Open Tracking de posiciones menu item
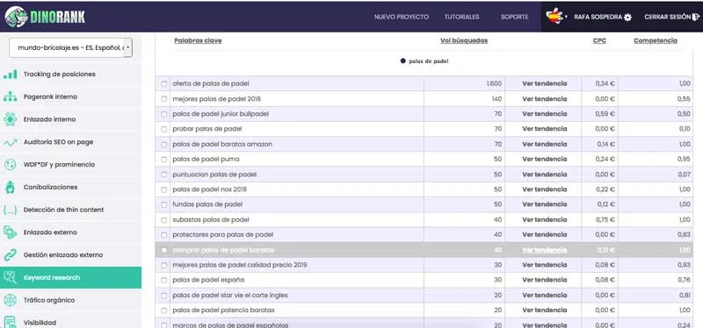 (70, 75)
